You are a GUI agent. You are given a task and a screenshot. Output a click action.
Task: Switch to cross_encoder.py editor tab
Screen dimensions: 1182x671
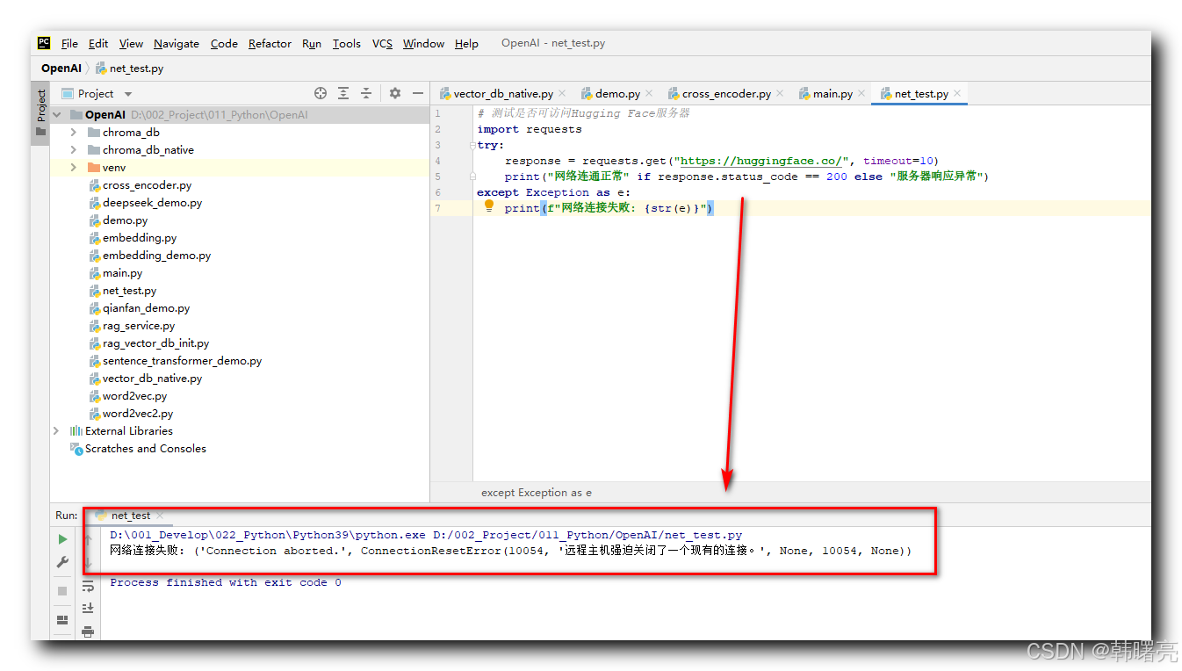tap(726, 93)
